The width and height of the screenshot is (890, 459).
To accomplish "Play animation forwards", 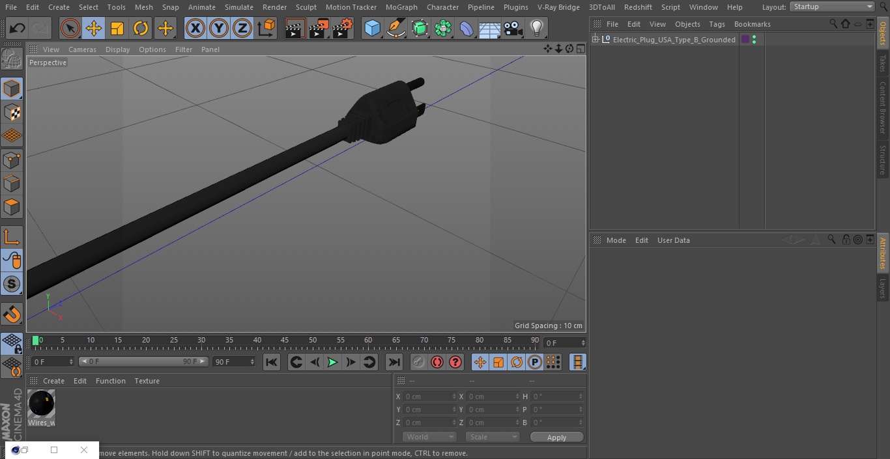I will pos(332,362).
